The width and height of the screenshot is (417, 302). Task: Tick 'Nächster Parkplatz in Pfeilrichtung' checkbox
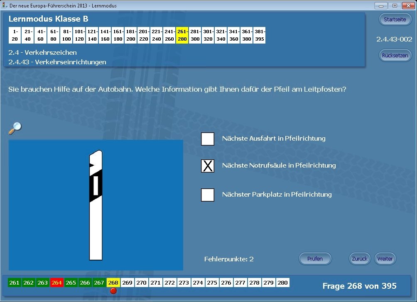[208, 195]
